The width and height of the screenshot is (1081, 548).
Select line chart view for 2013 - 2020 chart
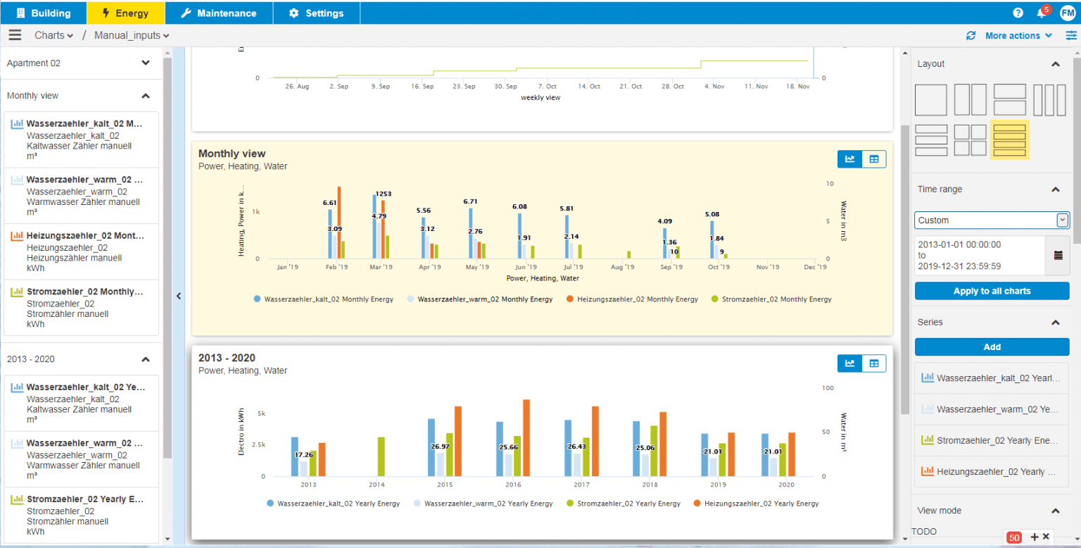point(849,363)
